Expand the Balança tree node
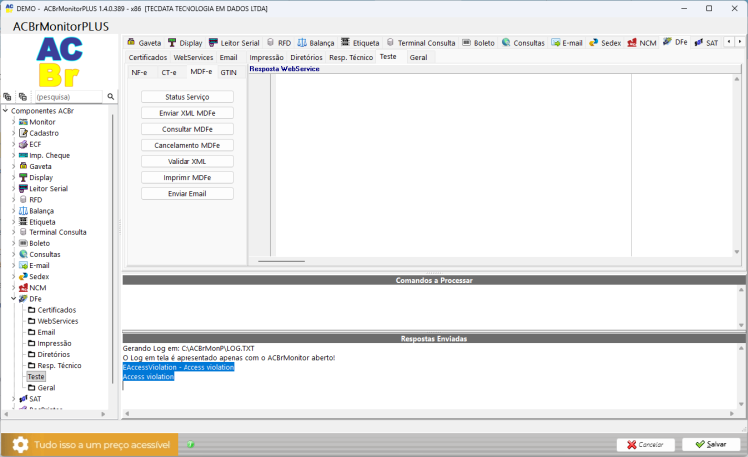The height and width of the screenshot is (457, 748). pos(13,211)
